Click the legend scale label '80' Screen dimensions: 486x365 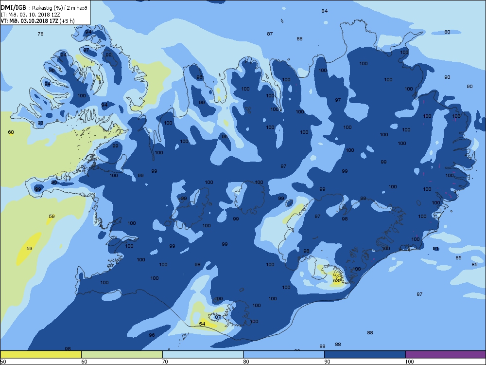pos(246,362)
